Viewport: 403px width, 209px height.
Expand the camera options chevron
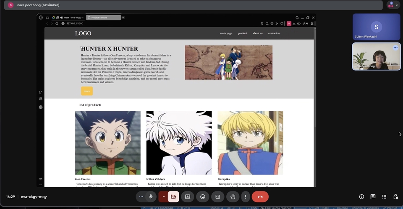tap(163, 197)
